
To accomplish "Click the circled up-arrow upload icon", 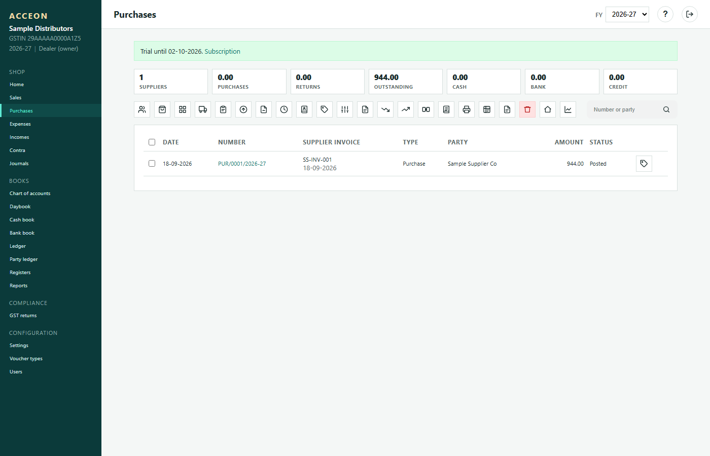I will coord(243,109).
